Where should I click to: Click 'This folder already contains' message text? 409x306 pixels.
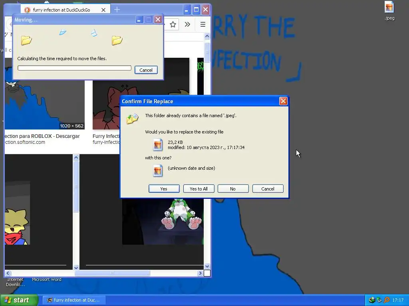[x=191, y=116]
